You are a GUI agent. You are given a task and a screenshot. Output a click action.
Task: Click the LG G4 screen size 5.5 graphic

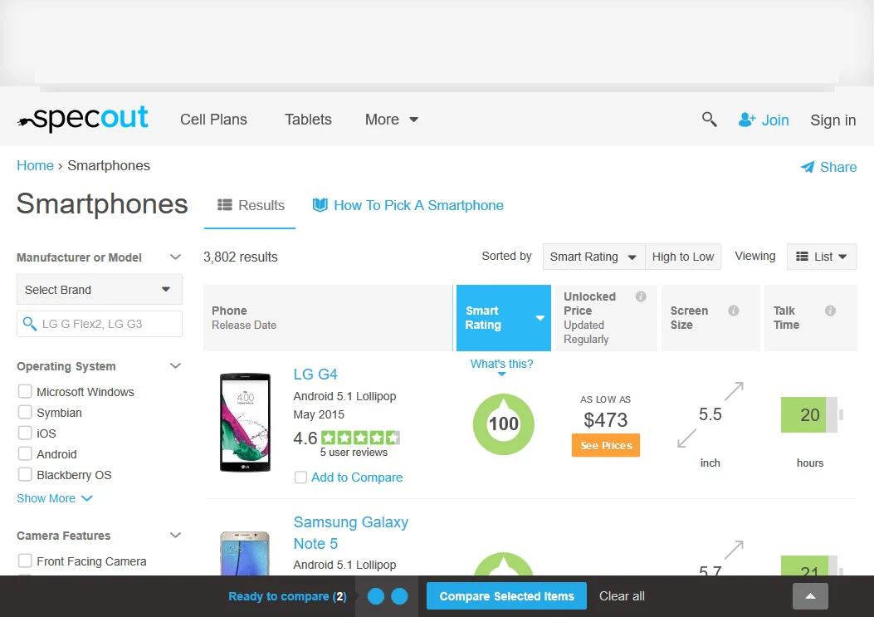click(710, 414)
